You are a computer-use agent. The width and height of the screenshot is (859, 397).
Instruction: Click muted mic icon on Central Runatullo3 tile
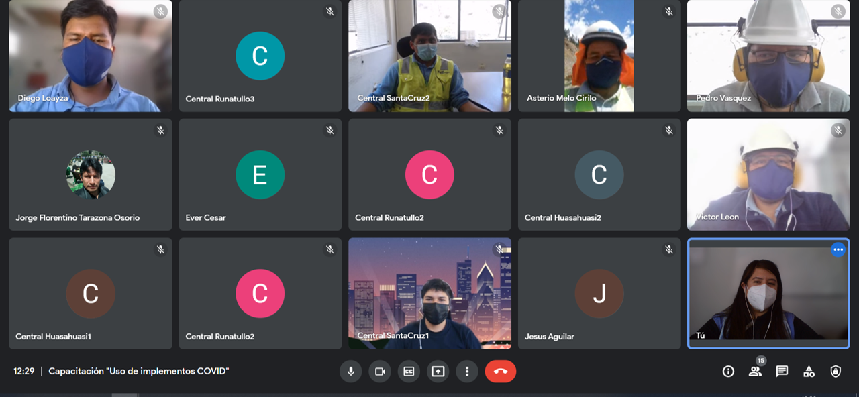(330, 11)
